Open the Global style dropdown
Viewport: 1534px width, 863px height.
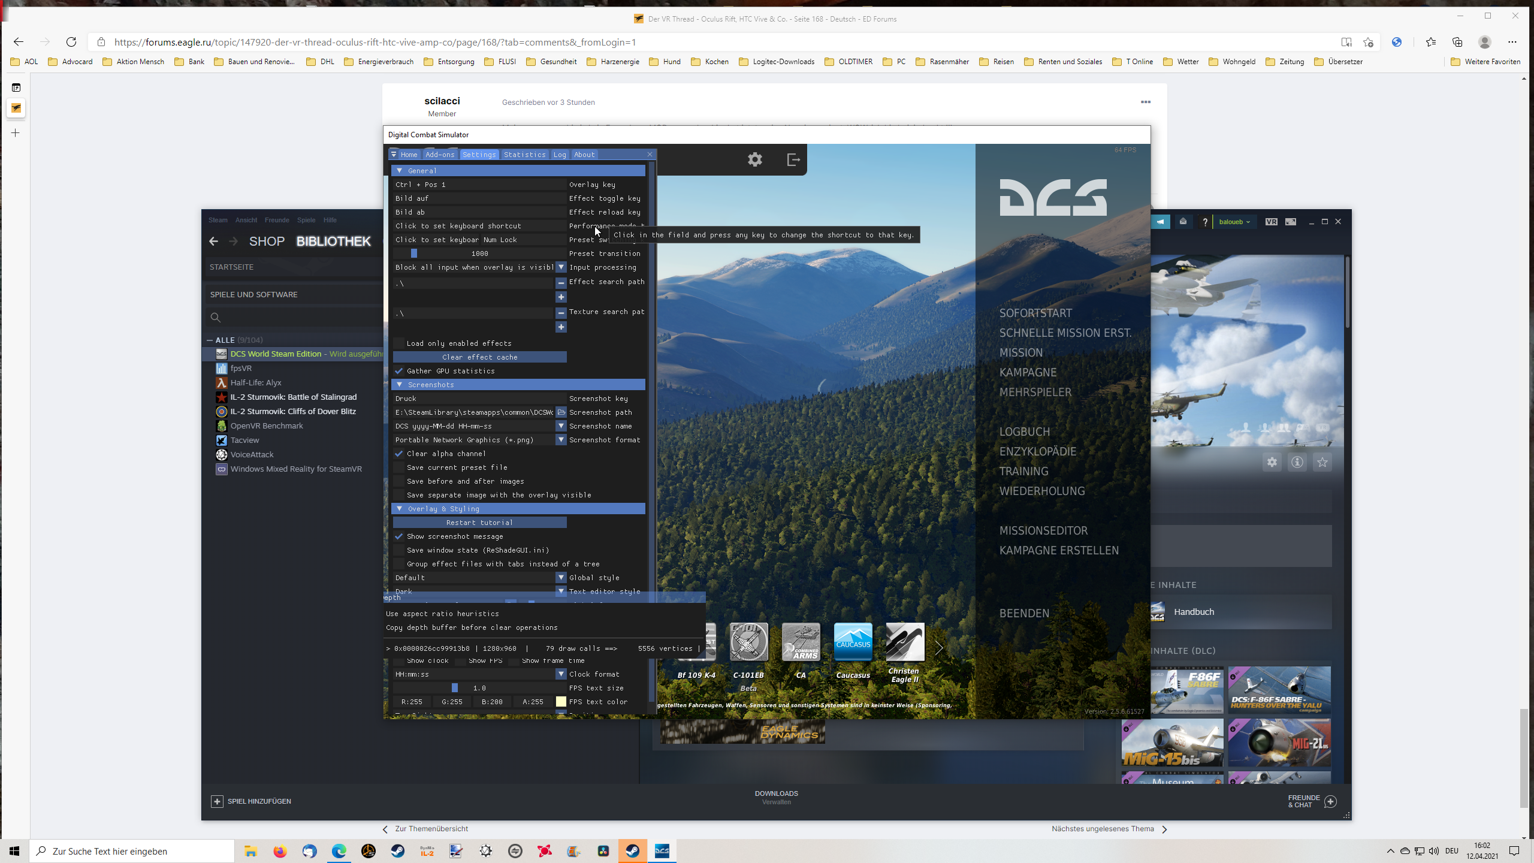(561, 578)
